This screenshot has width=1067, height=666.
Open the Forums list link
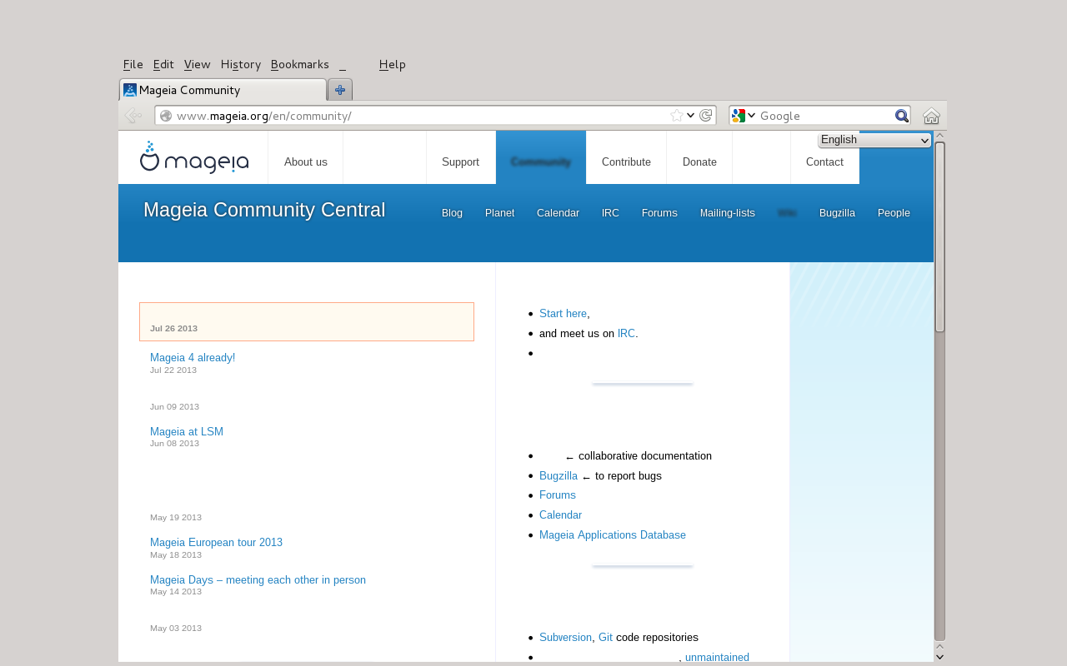(x=558, y=495)
